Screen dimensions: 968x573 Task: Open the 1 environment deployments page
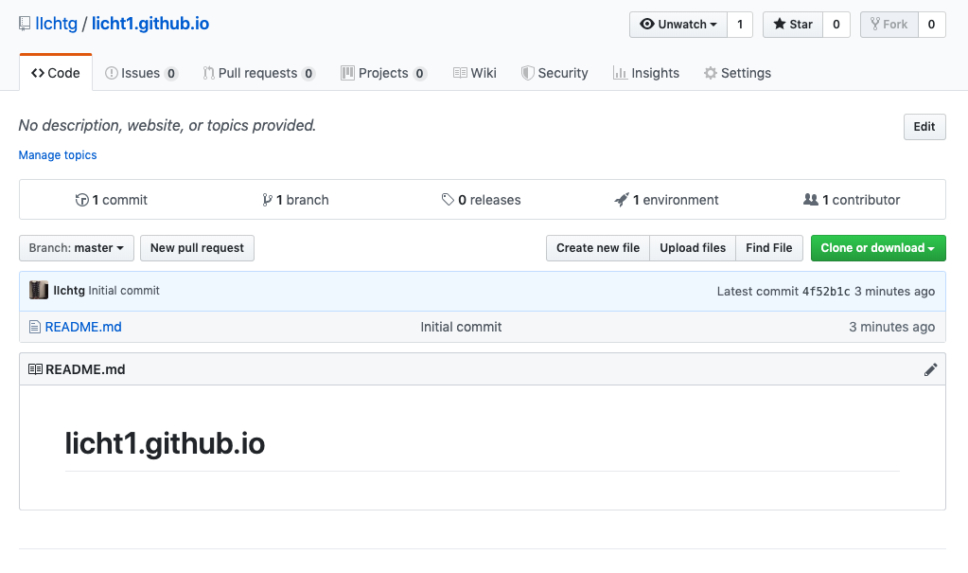666,200
